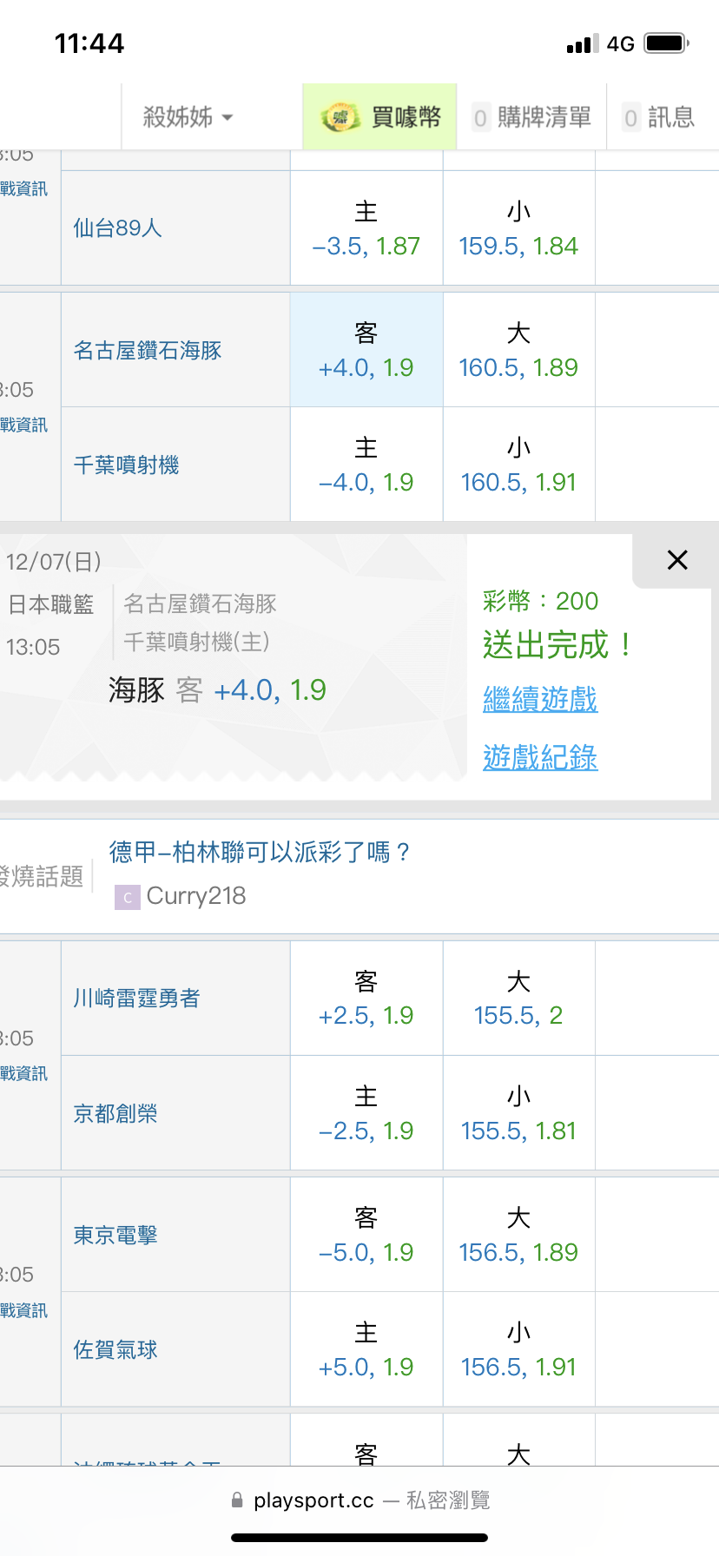Open the 遊戲紀錄 link

[540, 758]
